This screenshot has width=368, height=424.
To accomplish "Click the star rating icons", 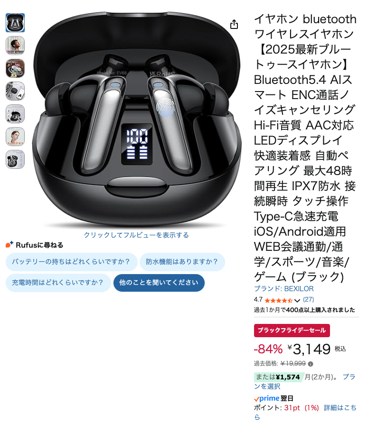I will click(x=279, y=300).
